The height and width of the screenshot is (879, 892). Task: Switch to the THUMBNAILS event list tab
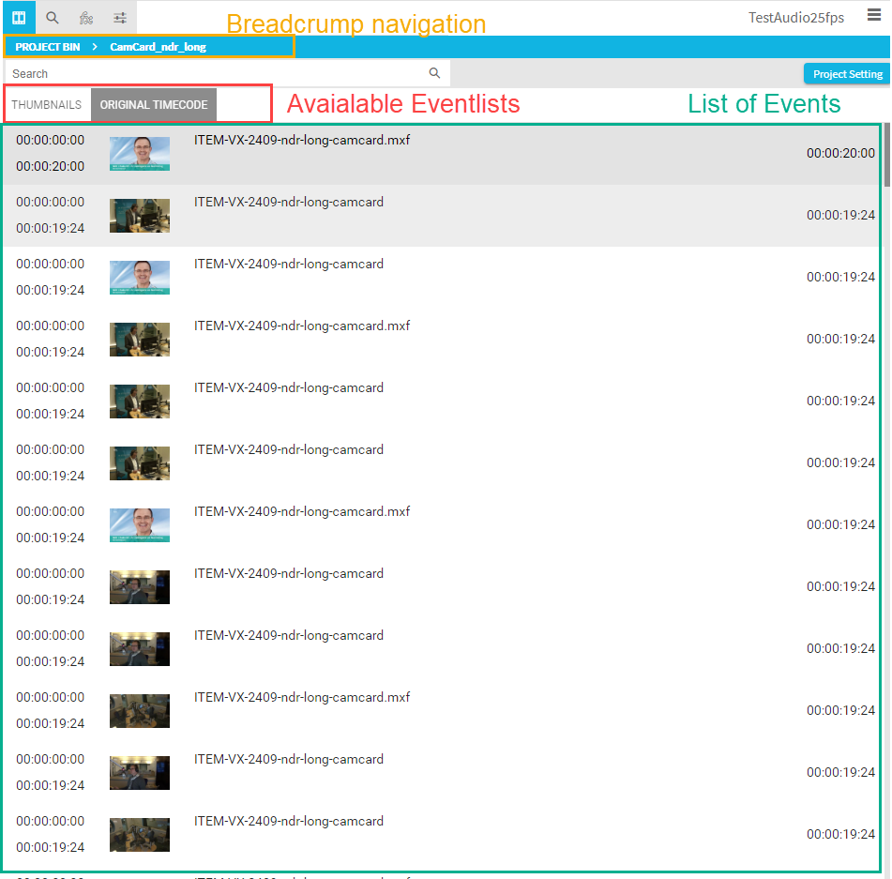47,105
